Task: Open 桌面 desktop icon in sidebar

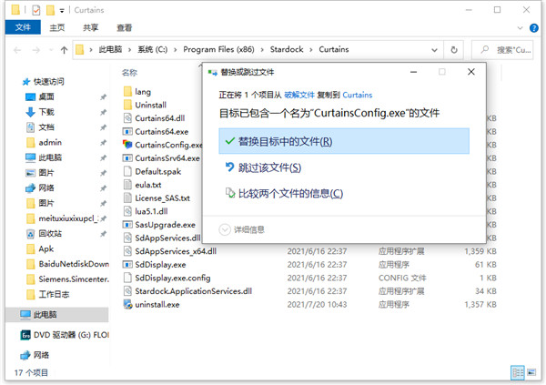Action: [x=30, y=96]
